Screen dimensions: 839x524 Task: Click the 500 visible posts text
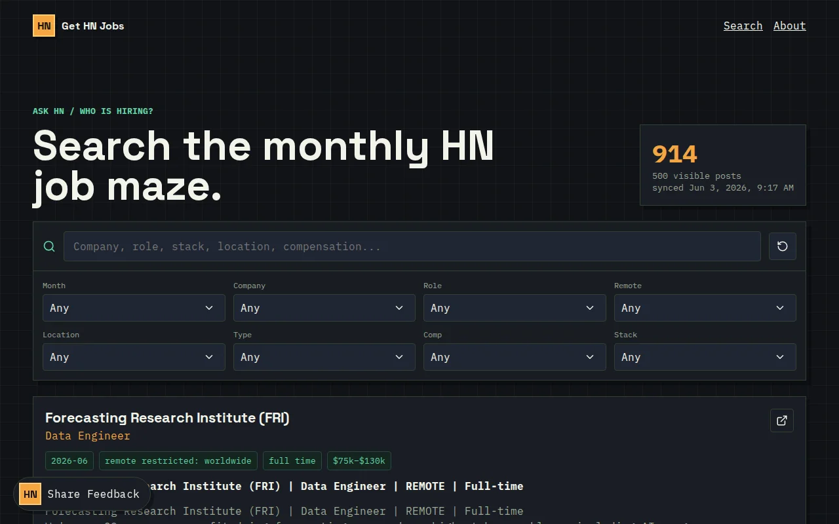coord(697,176)
